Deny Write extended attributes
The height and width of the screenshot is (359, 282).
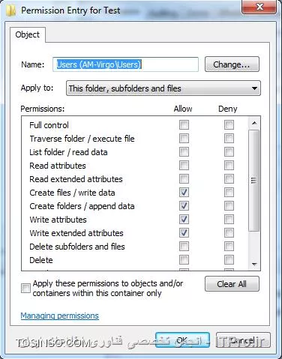229,233
